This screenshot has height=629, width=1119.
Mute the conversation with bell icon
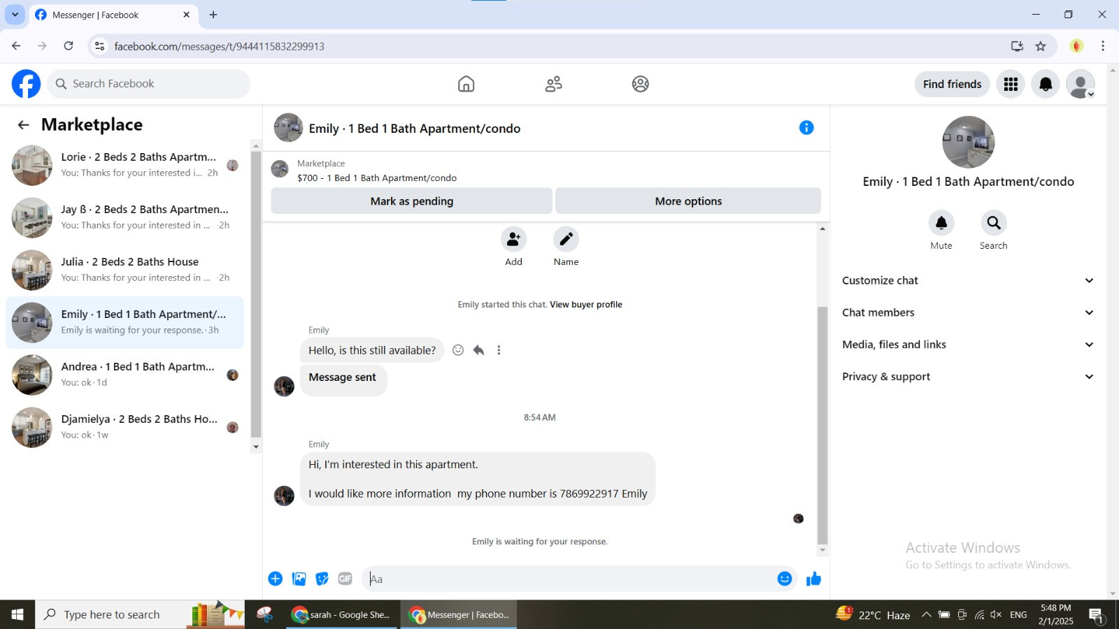pyautogui.click(x=941, y=223)
